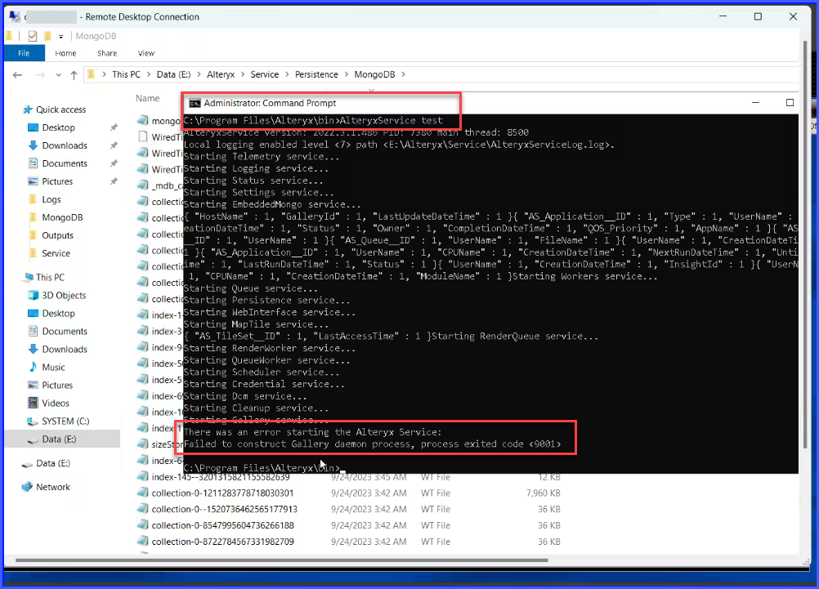This screenshot has width=819, height=589.
Task: Click MongoDB in address breadcrumb
Action: tap(374, 74)
